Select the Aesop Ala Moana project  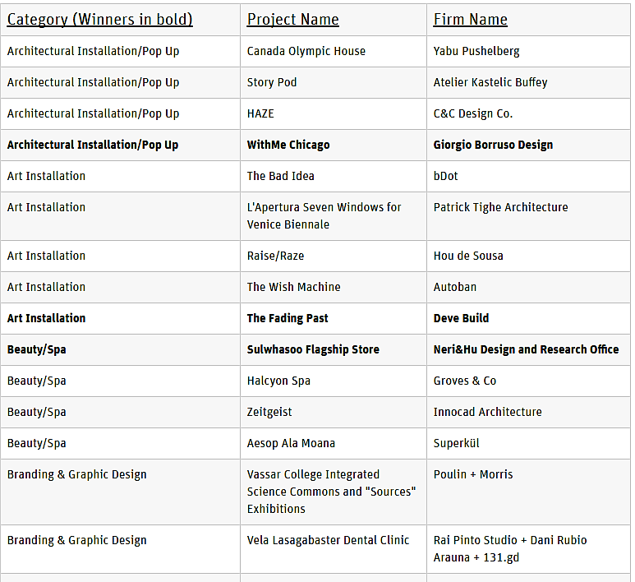coord(291,443)
